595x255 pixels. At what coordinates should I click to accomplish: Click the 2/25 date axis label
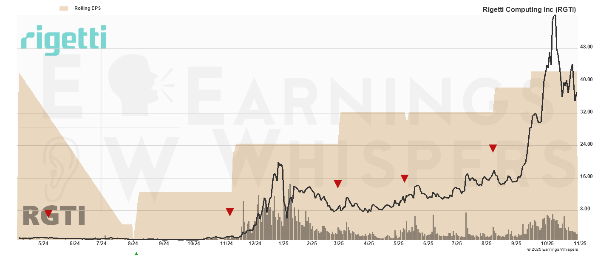pyautogui.click(x=312, y=244)
